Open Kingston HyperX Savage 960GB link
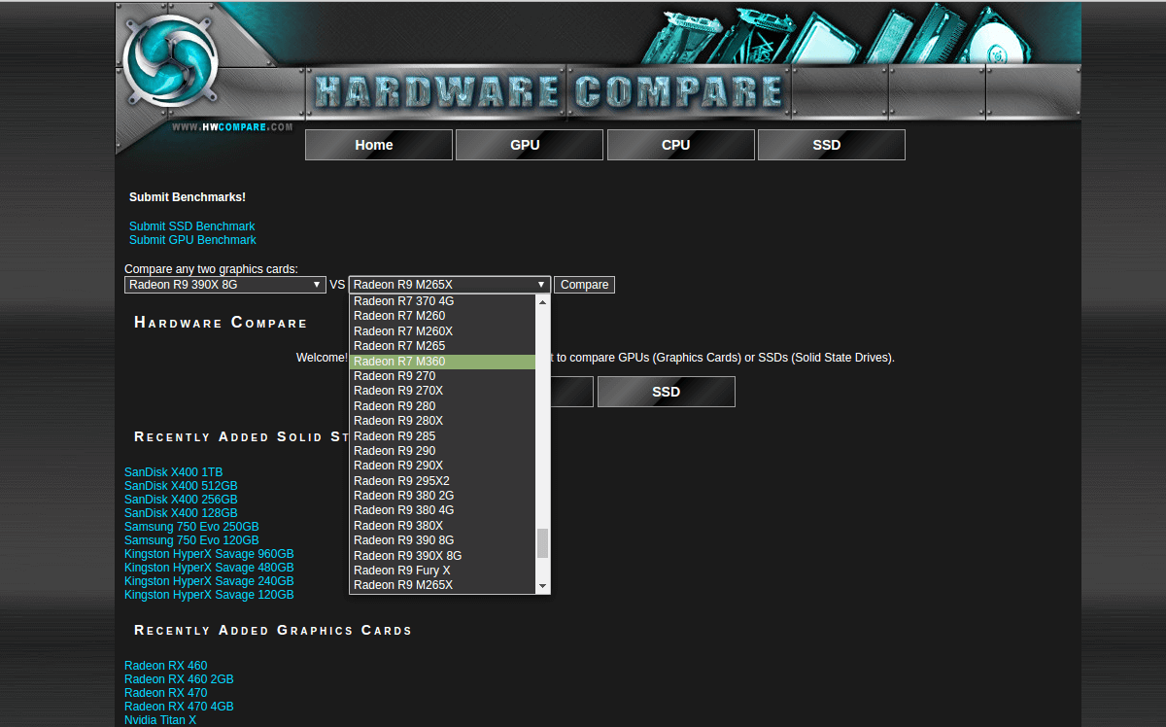The height and width of the screenshot is (727, 1166). [x=209, y=554]
